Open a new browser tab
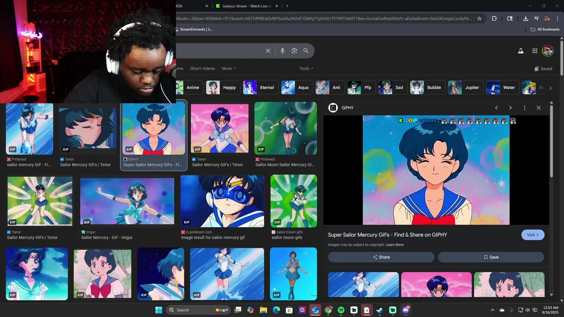This screenshot has width=564, height=317. click(287, 6)
